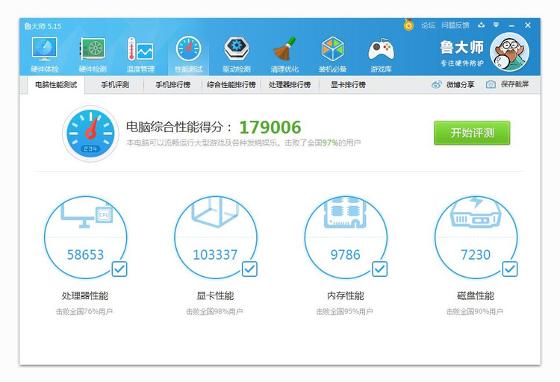Click the 击败全国90%用户 text
This screenshot has height=382, width=560.
(x=475, y=312)
